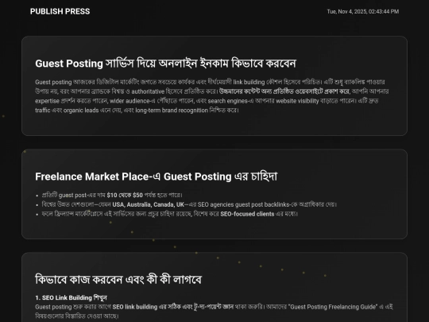Click the word 'authoritative' in the first paragraph

click(148, 91)
